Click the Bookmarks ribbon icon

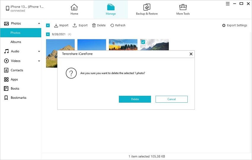(x=6, y=98)
